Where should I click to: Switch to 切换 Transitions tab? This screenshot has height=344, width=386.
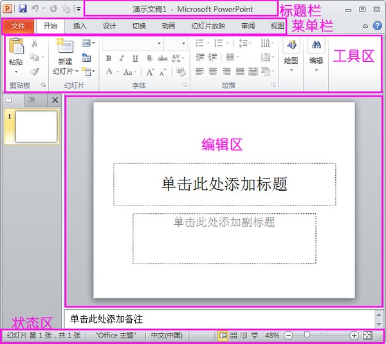(x=139, y=26)
